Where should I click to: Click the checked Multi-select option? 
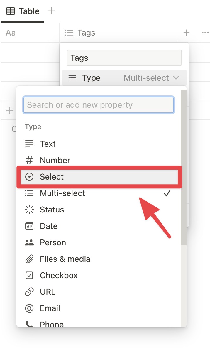[x=99, y=193]
